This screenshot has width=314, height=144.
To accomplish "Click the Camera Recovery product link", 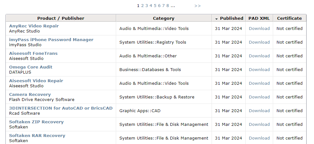I will click(30, 94).
